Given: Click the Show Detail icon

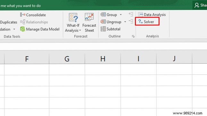Looking at the screenshot, I should tap(131, 14).
